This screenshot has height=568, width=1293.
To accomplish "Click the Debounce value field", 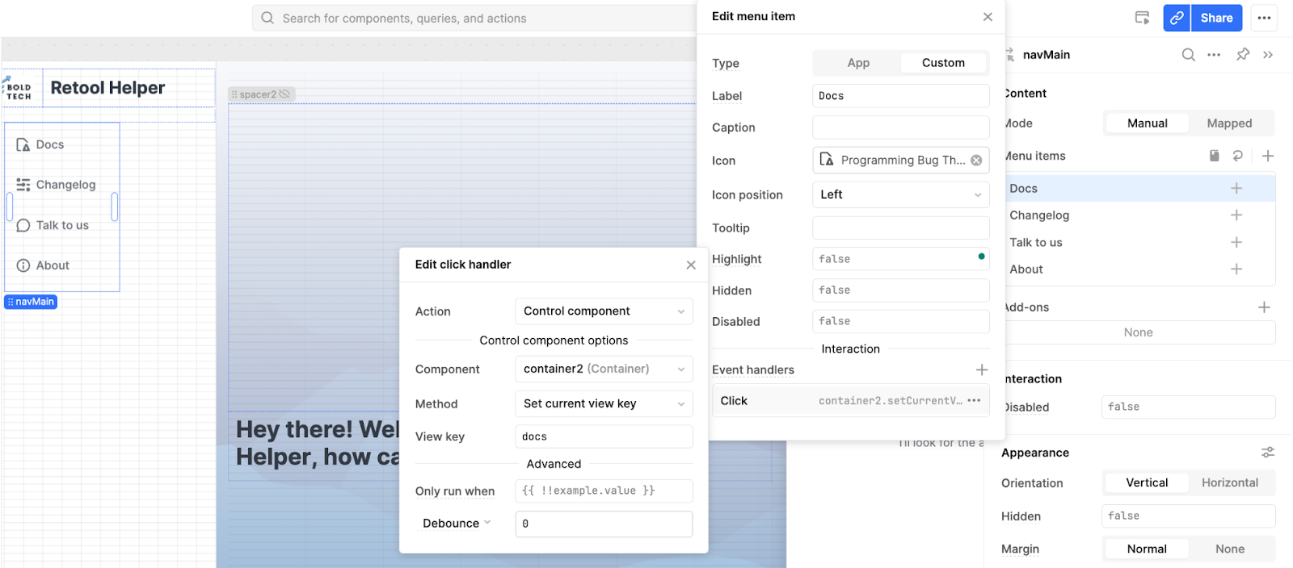I will [604, 524].
